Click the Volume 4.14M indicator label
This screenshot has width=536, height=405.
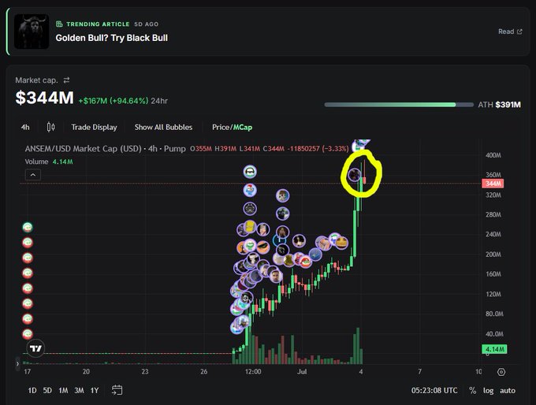[x=49, y=162]
